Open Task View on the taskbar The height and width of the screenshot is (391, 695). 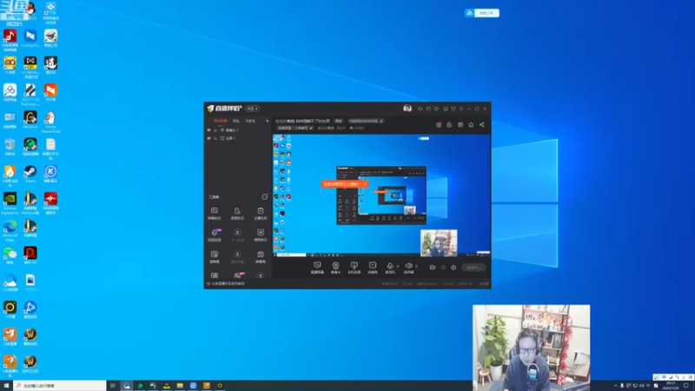[113, 386]
